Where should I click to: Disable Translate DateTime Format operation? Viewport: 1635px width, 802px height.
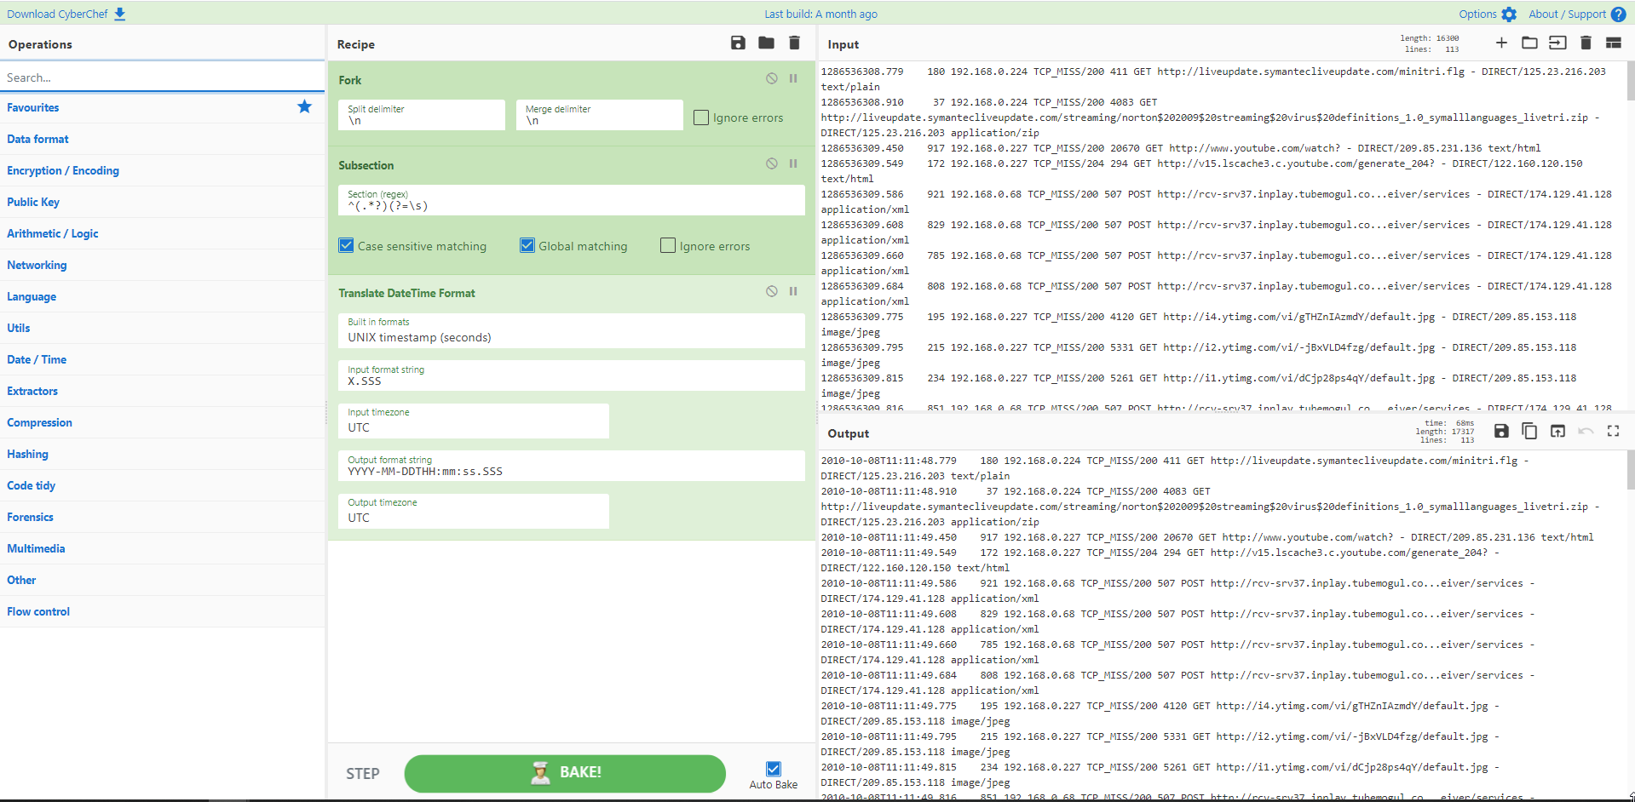tap(771, 291)
